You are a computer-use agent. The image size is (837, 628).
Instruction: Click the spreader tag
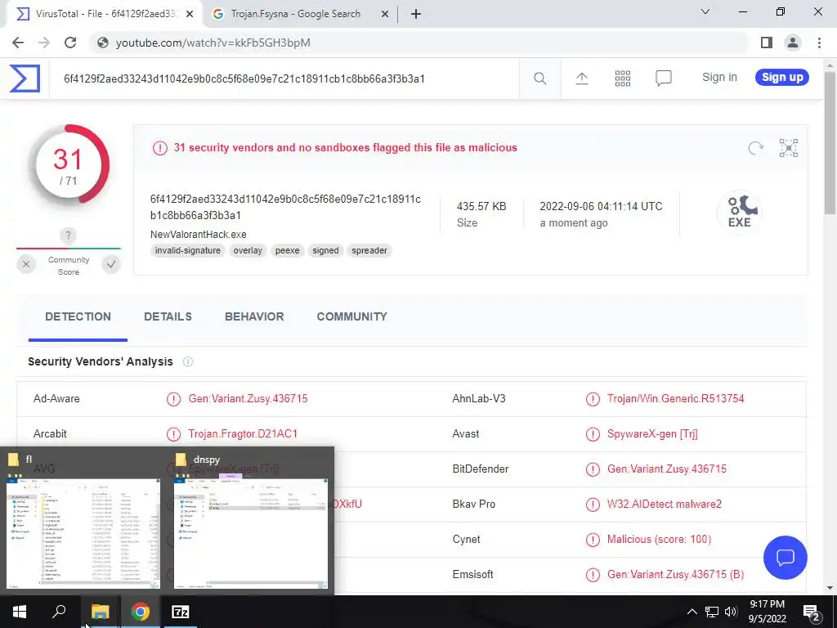coord(369,250)
